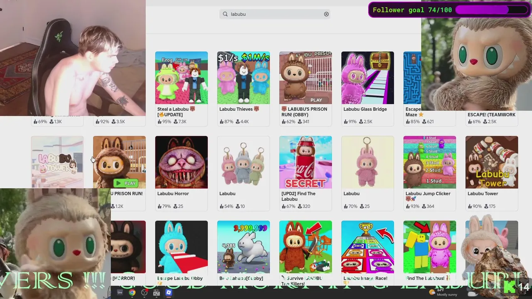Click the 4.4K players count on Labubu Thieves
532x299 pixels.
[242, 122]
